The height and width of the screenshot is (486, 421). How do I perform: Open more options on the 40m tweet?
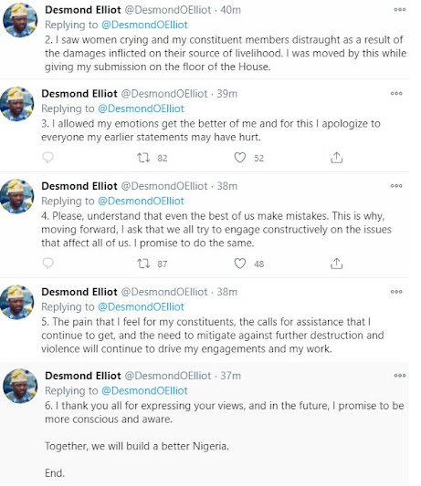pyautogui.click(x=400, y=10)
